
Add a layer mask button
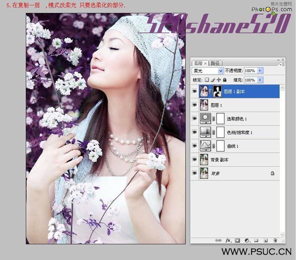(x=237, y=241)
